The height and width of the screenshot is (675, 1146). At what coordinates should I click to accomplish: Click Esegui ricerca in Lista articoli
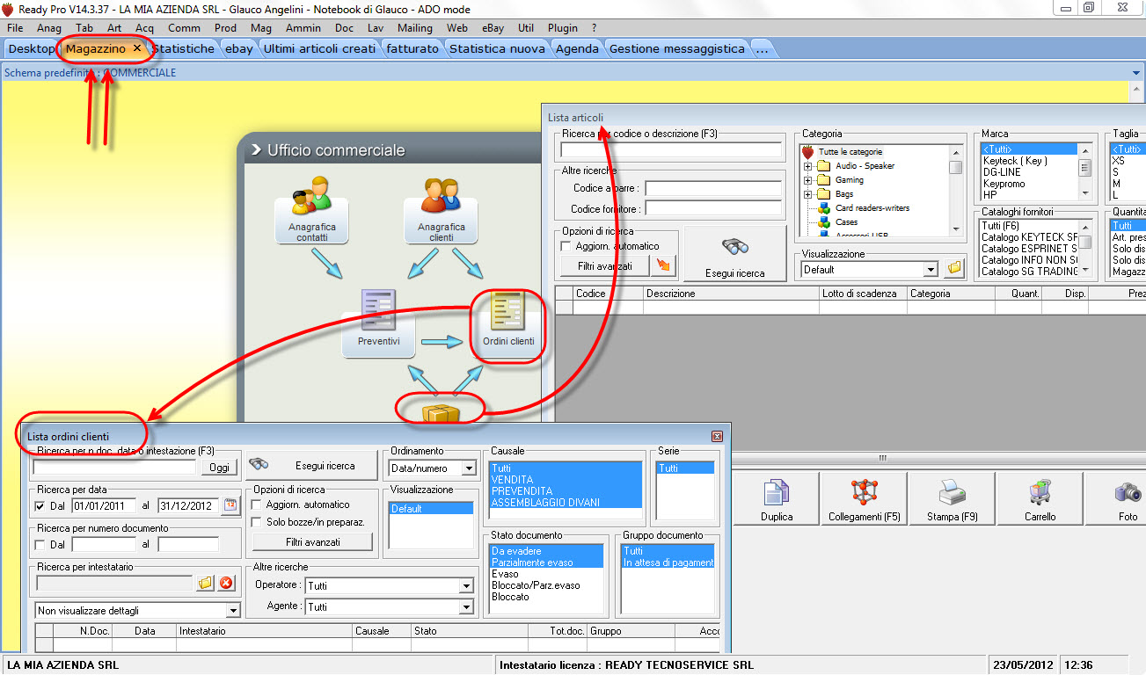734,254
